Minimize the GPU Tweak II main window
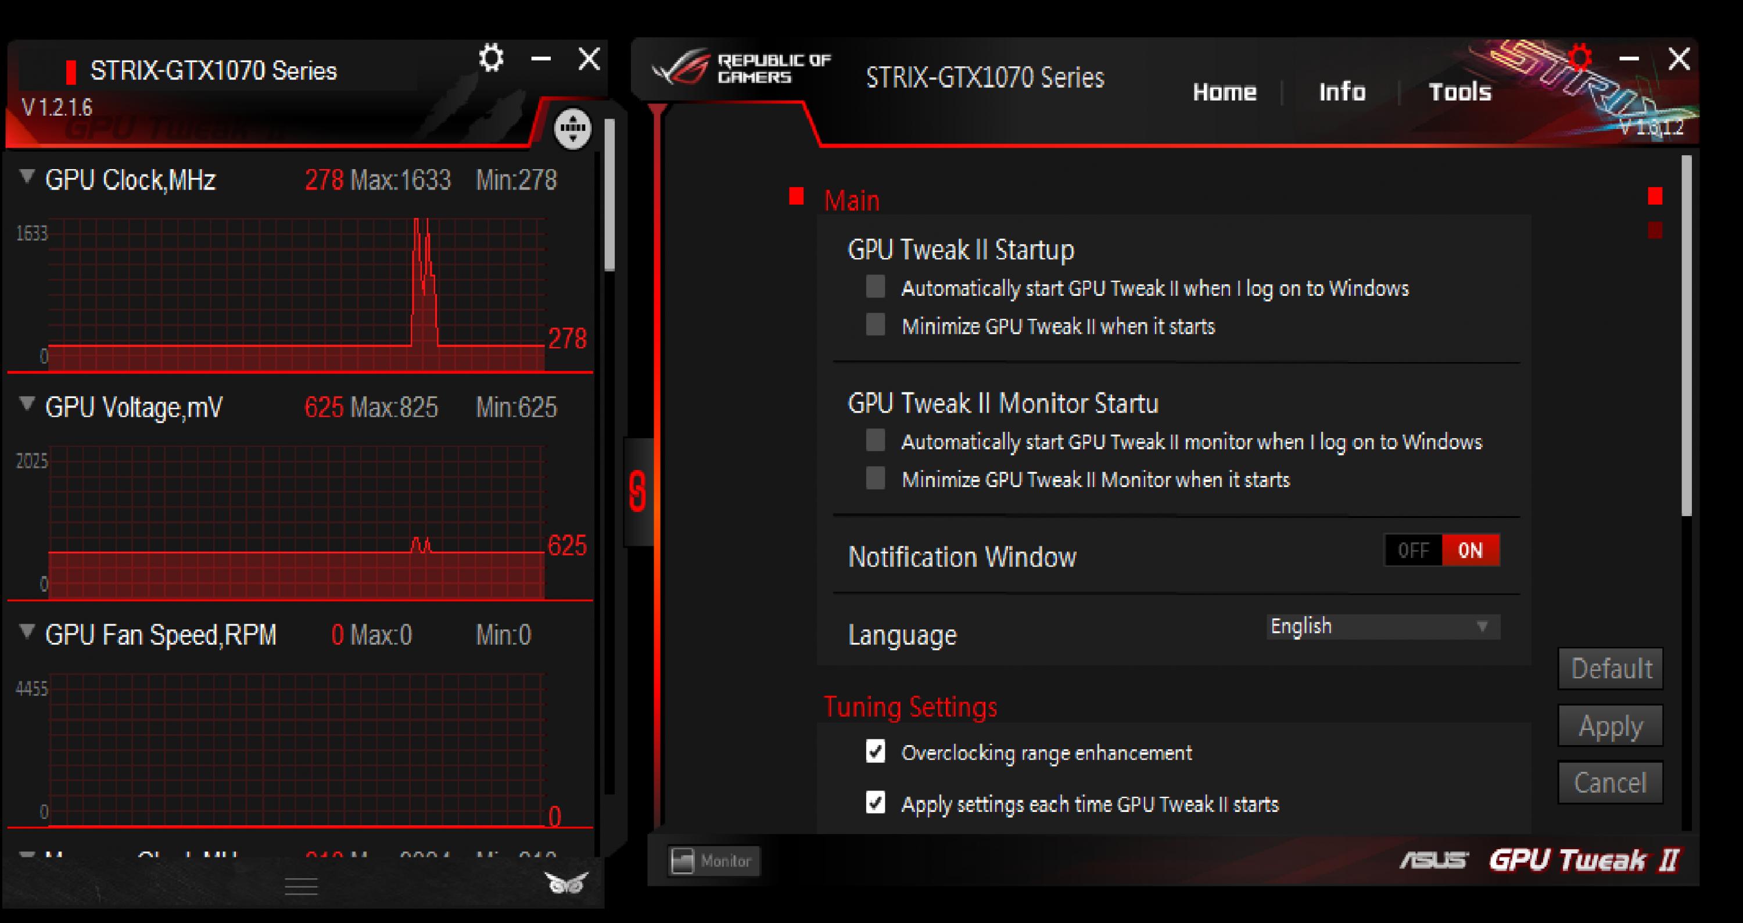 tap(1629, 59)
